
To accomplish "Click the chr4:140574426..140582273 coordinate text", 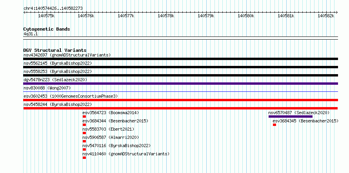I will click(x=53, y=9).
